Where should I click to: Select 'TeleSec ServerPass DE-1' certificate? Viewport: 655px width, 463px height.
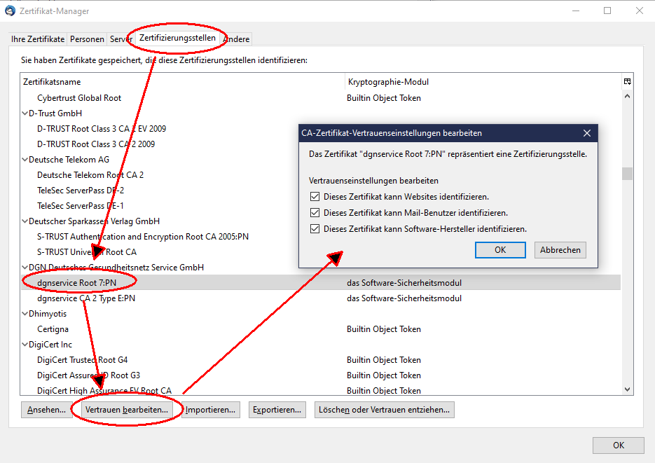point(80,206)
